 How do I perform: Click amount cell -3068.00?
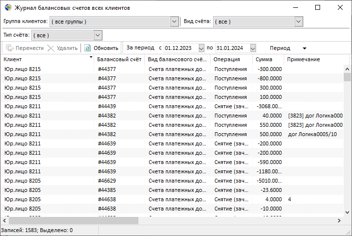coord(269,106)
